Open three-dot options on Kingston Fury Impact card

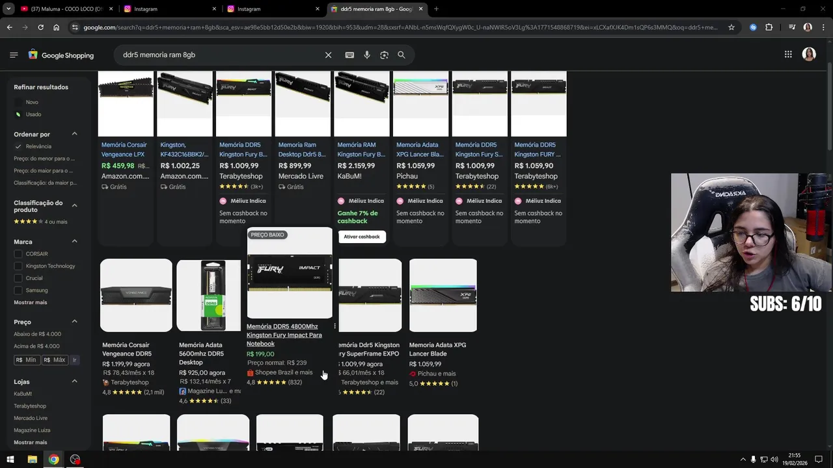[x=335, y=326]
